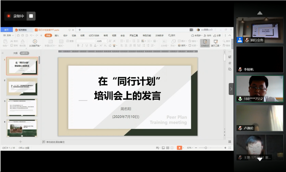Toggle the 大纲 outline pane view
286x172 pixels.
pos(15,53)
